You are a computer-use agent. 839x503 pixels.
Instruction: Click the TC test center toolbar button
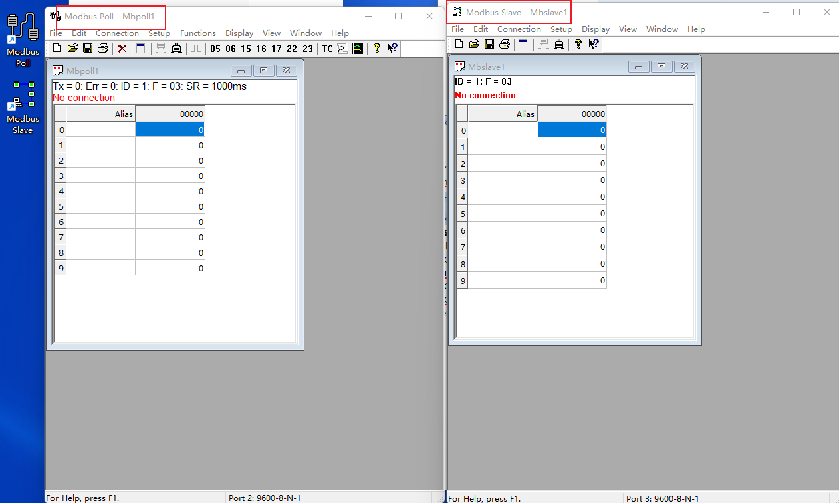click(327, 49)
